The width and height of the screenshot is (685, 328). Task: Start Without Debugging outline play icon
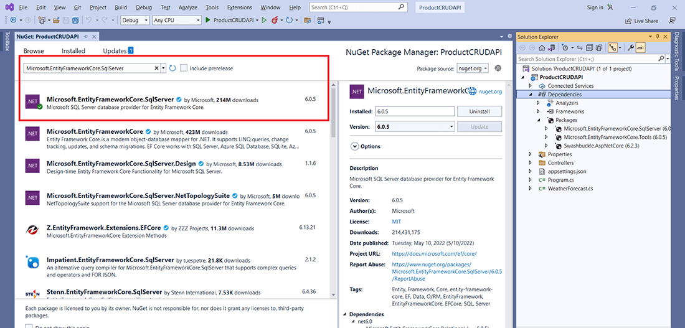click(264, 20)
